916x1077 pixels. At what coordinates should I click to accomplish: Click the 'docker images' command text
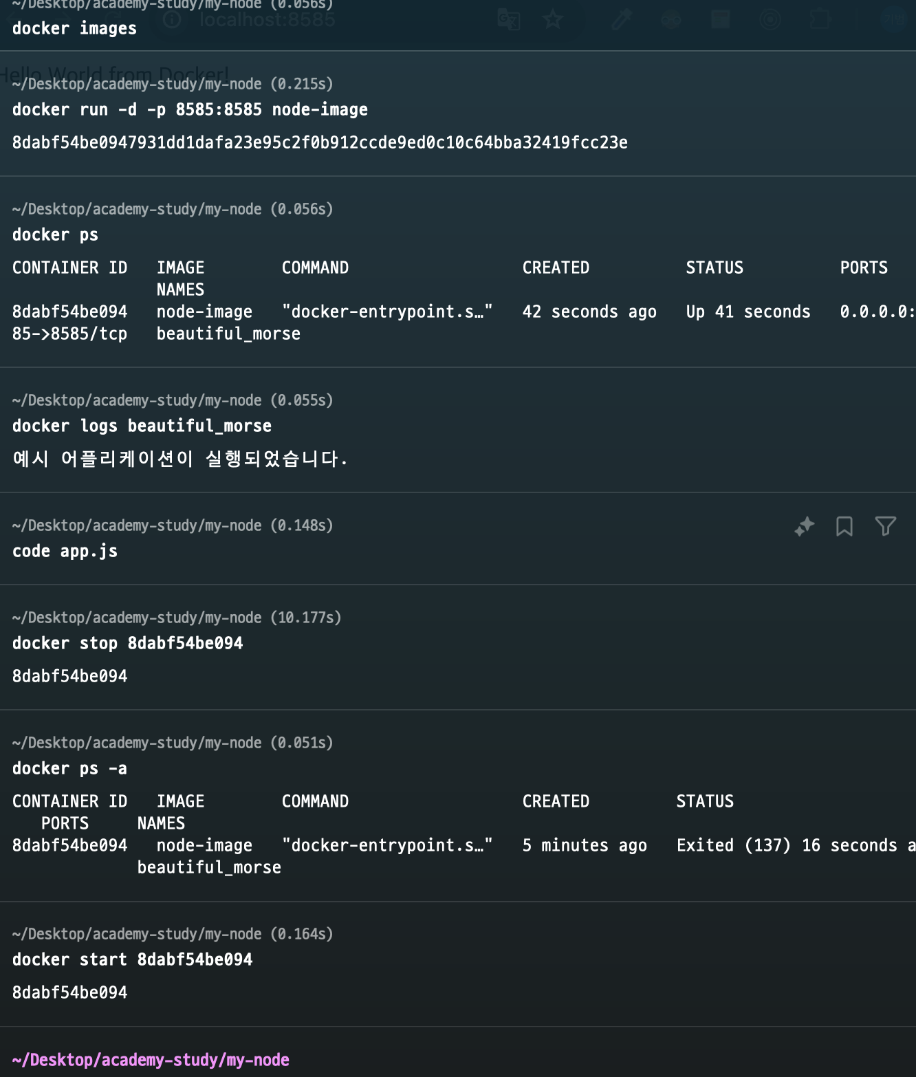pos(74,28)
